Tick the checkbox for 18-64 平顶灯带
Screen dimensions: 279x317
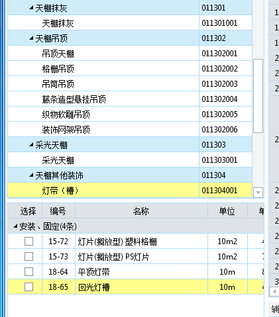(x=28, y=272)
